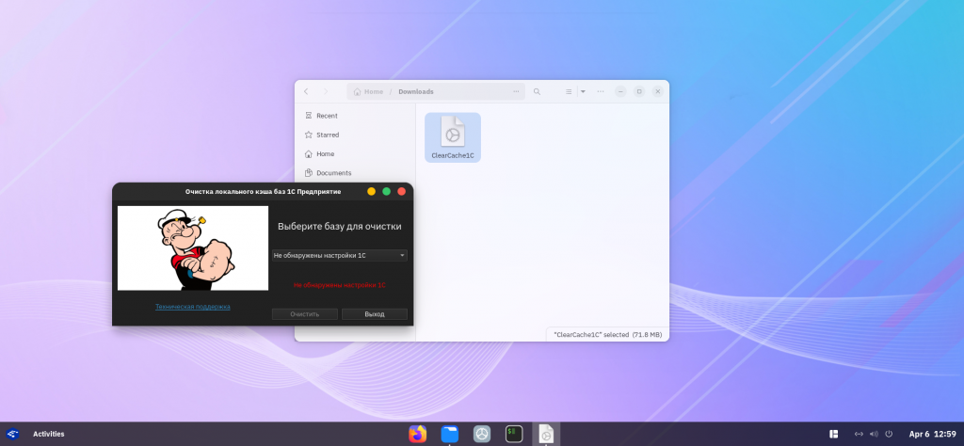Image resolution: width=964 pixels, height=446 pixels.
Task: Open Starred in Files sidebar
Action: click(356, 135)
